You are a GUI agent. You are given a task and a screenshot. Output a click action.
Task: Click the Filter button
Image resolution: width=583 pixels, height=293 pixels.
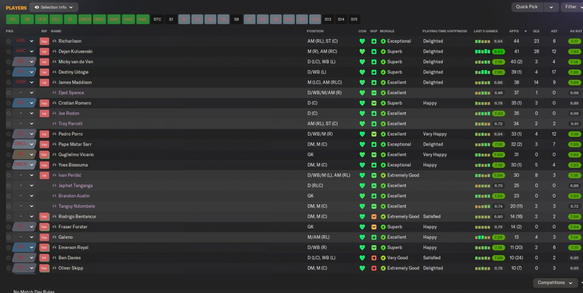[572, 7]
